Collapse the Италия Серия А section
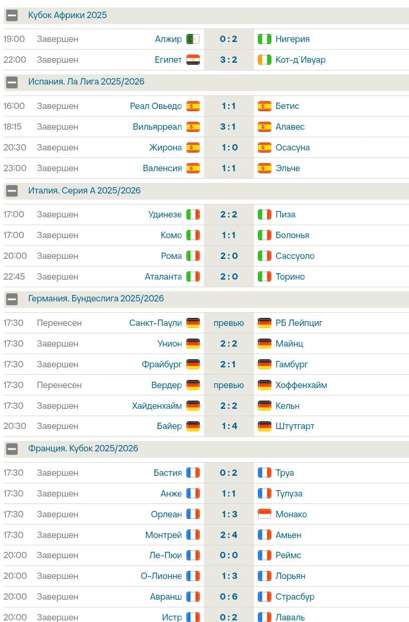 click(x=12, y=191)
